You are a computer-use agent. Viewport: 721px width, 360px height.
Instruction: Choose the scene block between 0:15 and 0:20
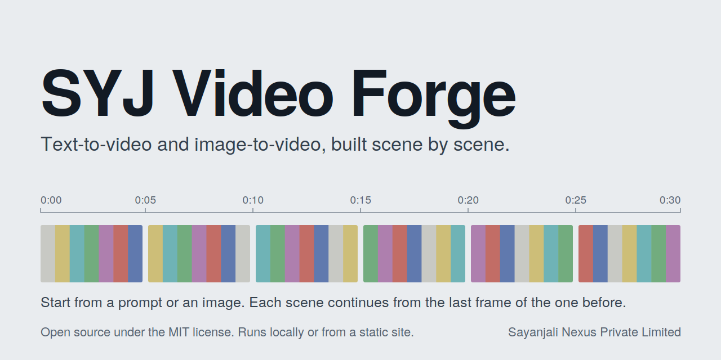coord(415,254)
